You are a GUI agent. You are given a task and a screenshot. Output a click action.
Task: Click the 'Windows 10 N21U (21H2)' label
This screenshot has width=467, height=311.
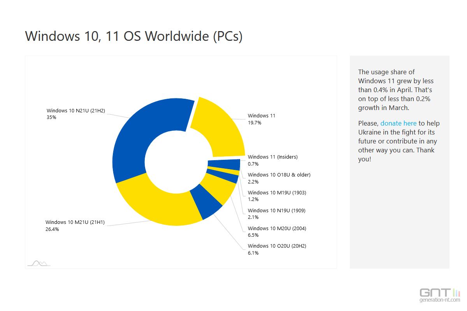[x=75, y=110]
